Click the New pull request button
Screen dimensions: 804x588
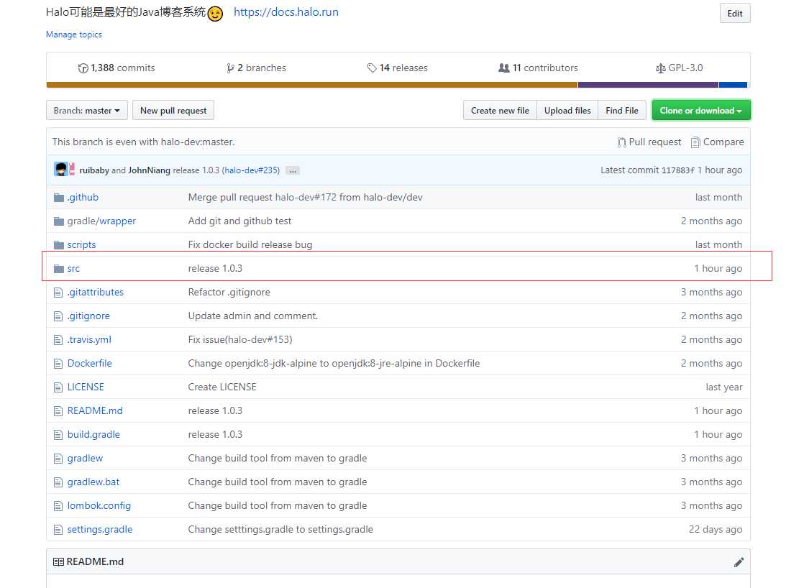[173, 110]
